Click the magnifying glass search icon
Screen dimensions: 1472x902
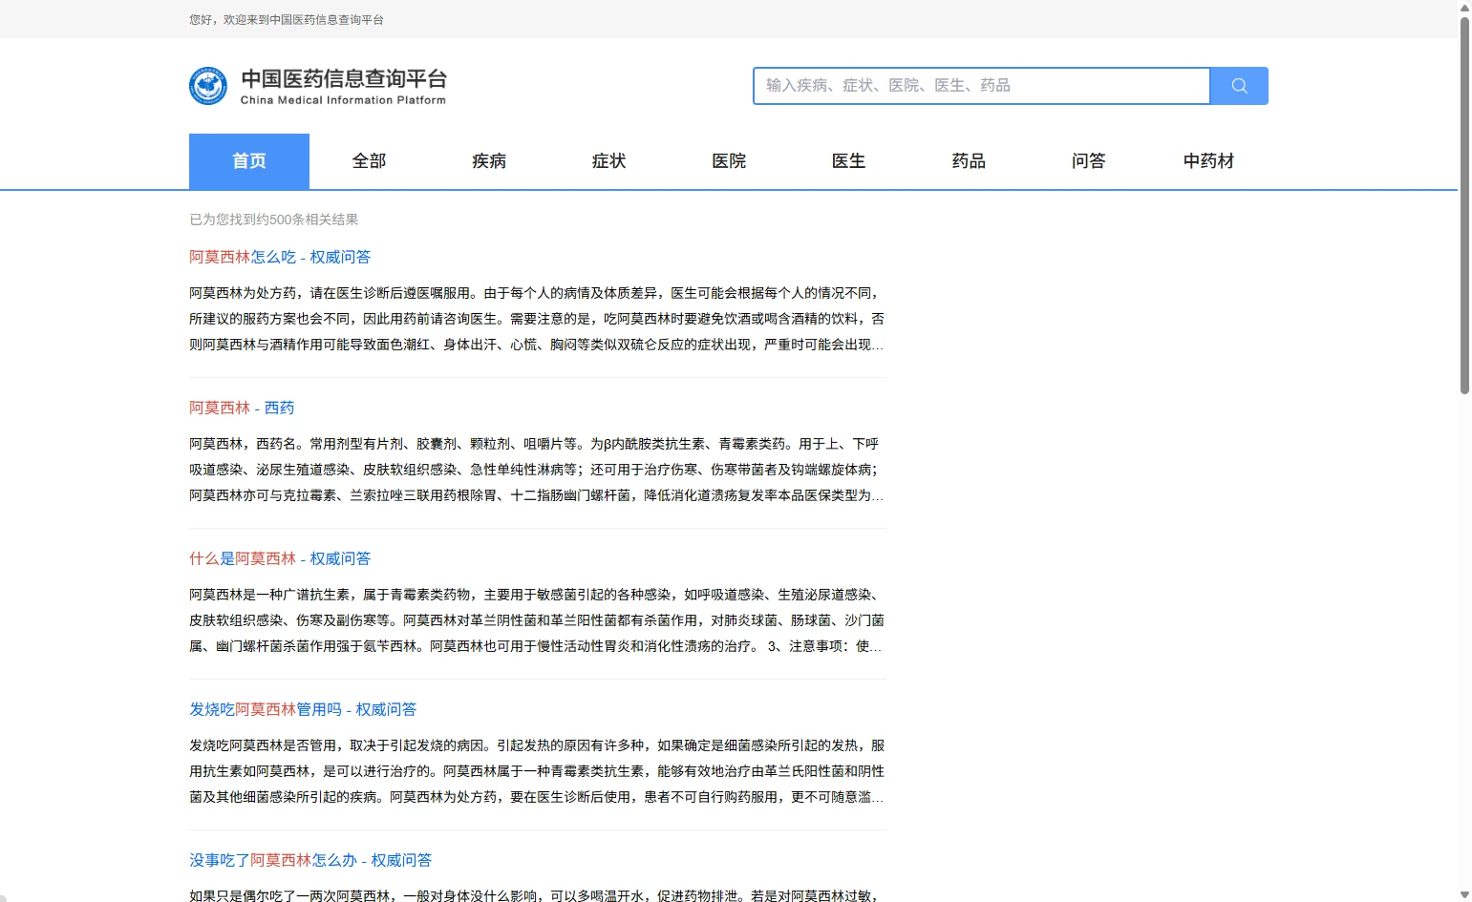1238,86
